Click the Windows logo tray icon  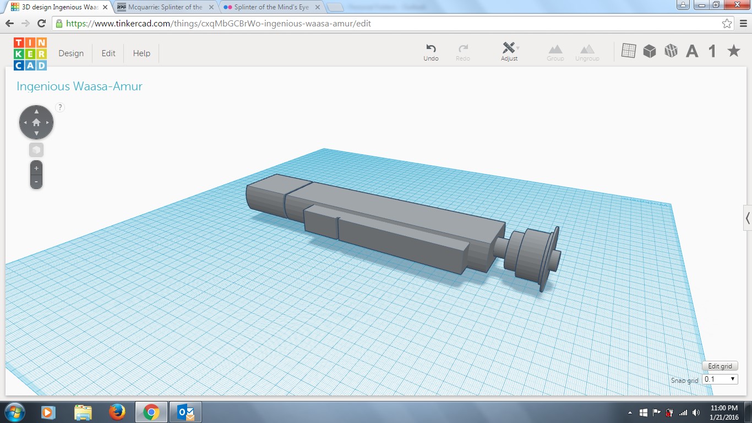pos(643,413)
